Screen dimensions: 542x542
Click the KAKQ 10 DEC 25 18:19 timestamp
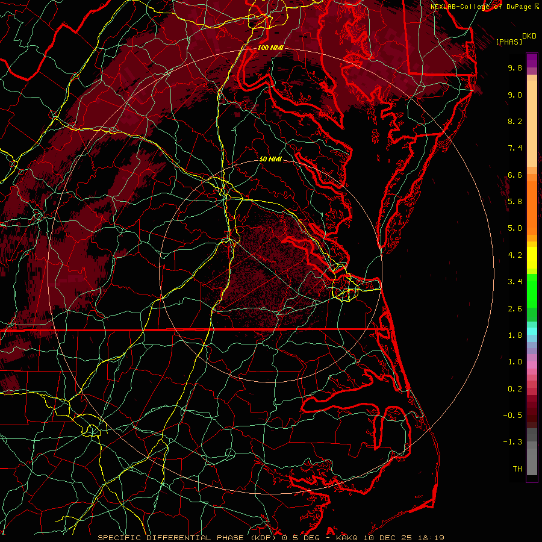pos(390,538)
